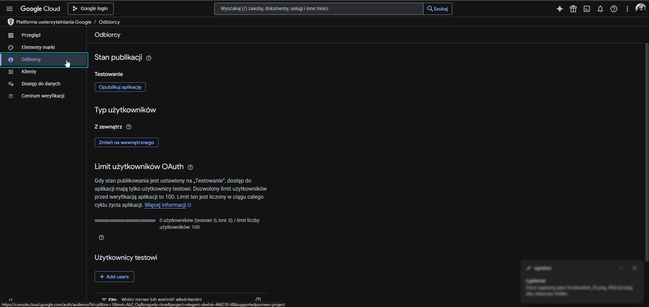The width and height of the screenshot is (649, 307).
Task: Show help next to Z zewnątrz
Action: point(129,127)
